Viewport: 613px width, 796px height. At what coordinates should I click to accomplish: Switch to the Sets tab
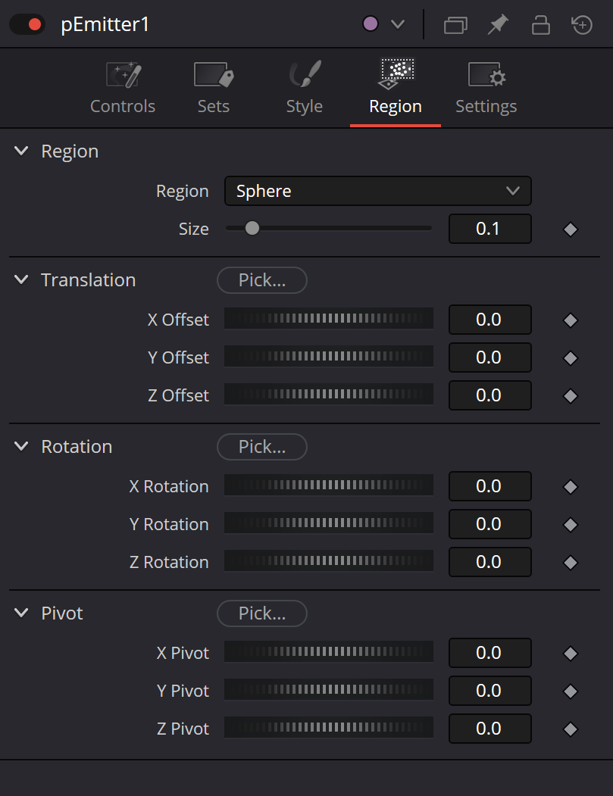coord(214,89)
